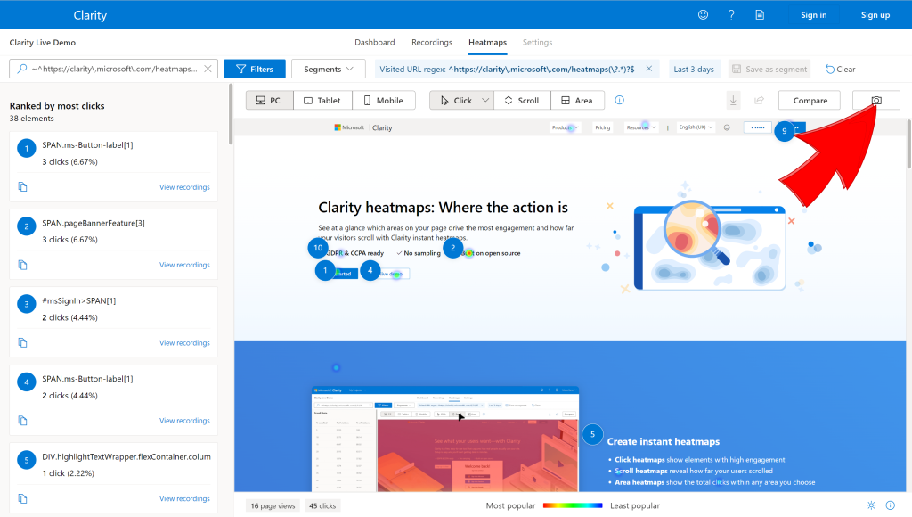Open View recordings for #msSignIn element
The image size is (912, 517).
[184, 343]
